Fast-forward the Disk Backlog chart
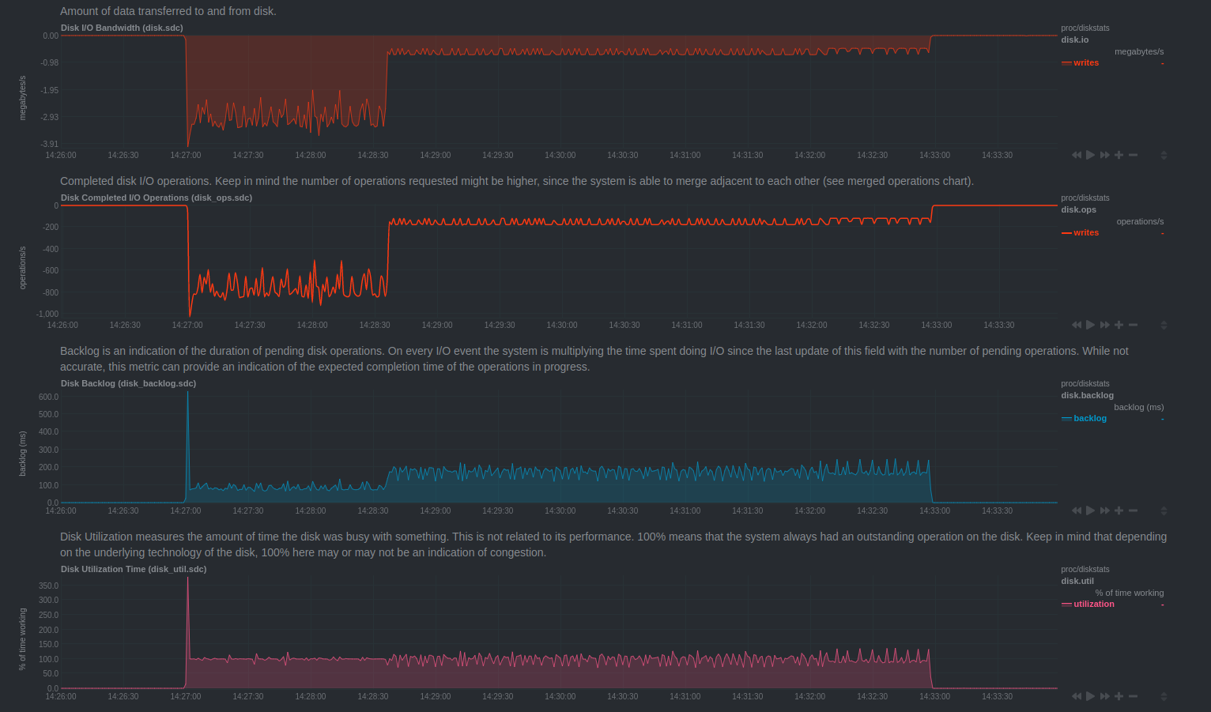The width and height of the screenshot is (1211, 712). [1105, 510]
